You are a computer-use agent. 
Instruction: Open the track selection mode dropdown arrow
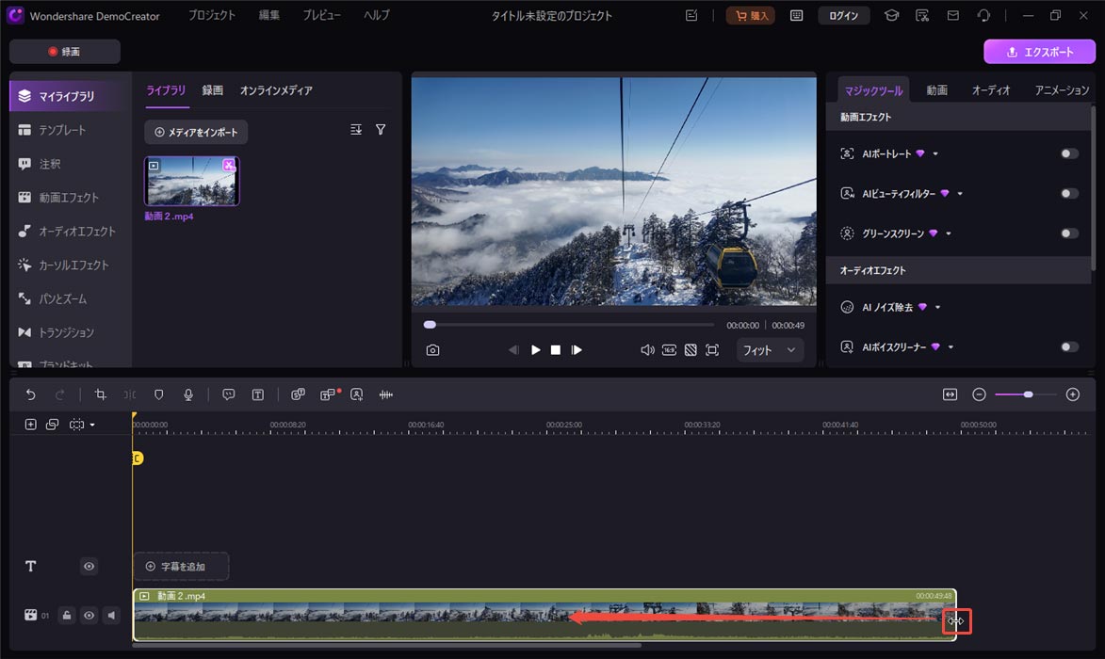click(x=92, y=424)
